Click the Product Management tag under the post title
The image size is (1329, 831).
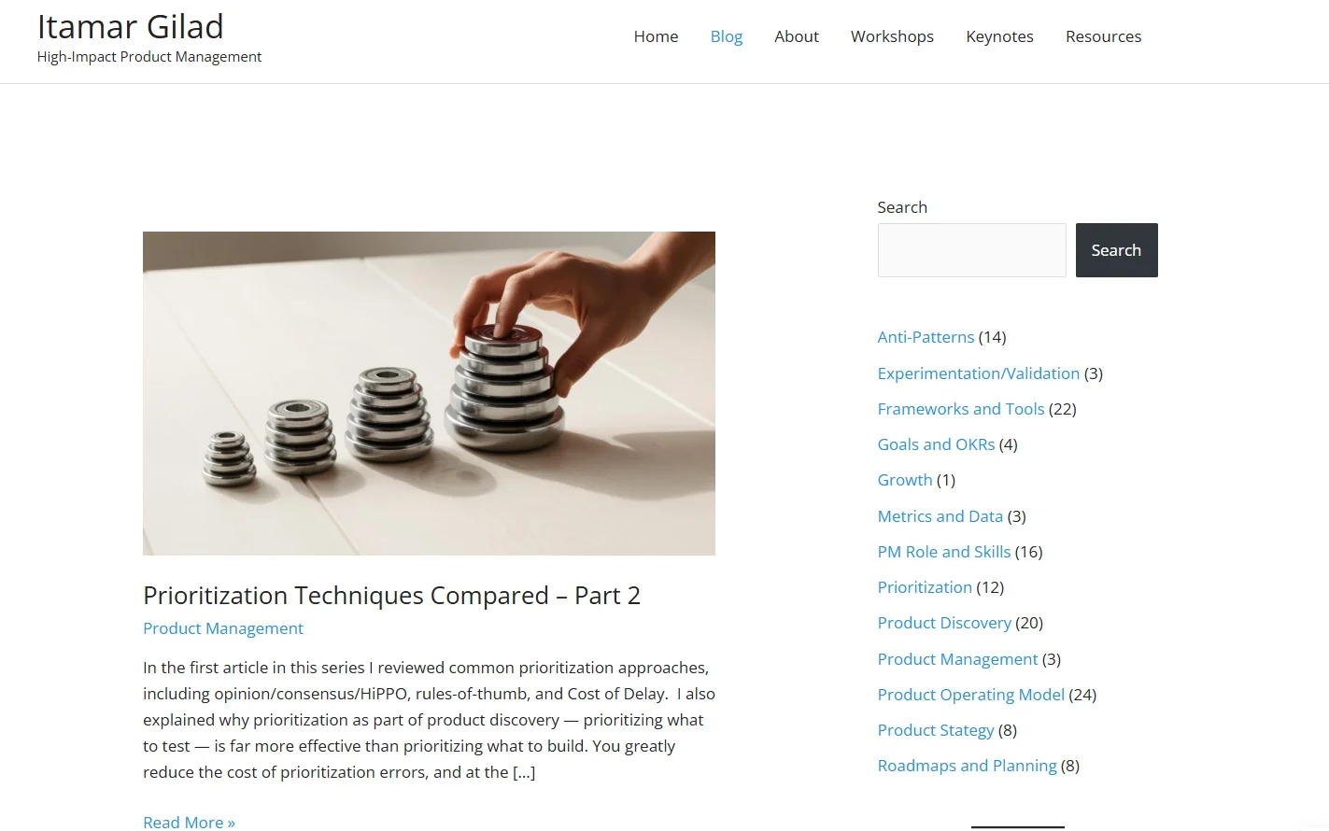223,628
